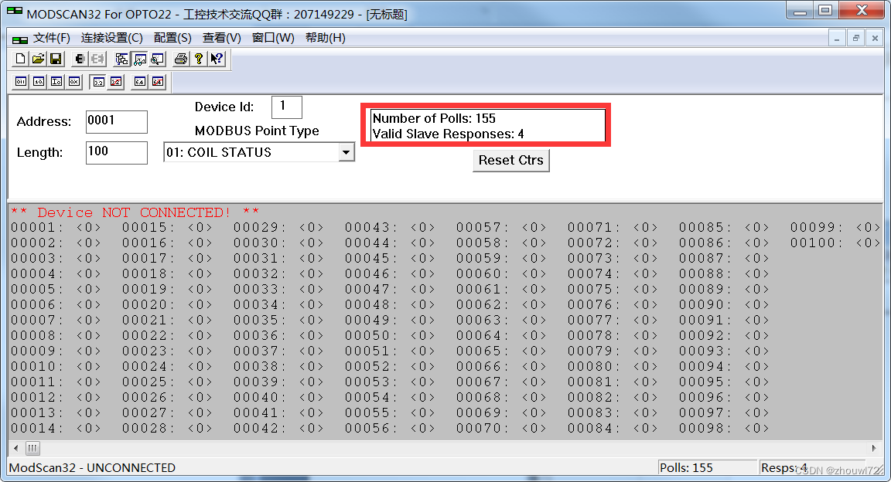Screen dimensions: 891x482
Task: Click the horizontal scrollbar left arrow
Action: [15, 449]
